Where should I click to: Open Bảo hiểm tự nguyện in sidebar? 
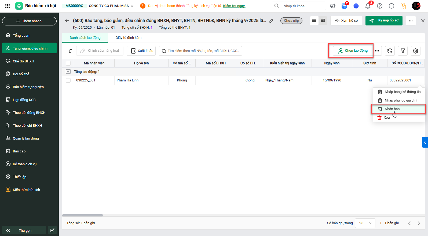point(30,87)
